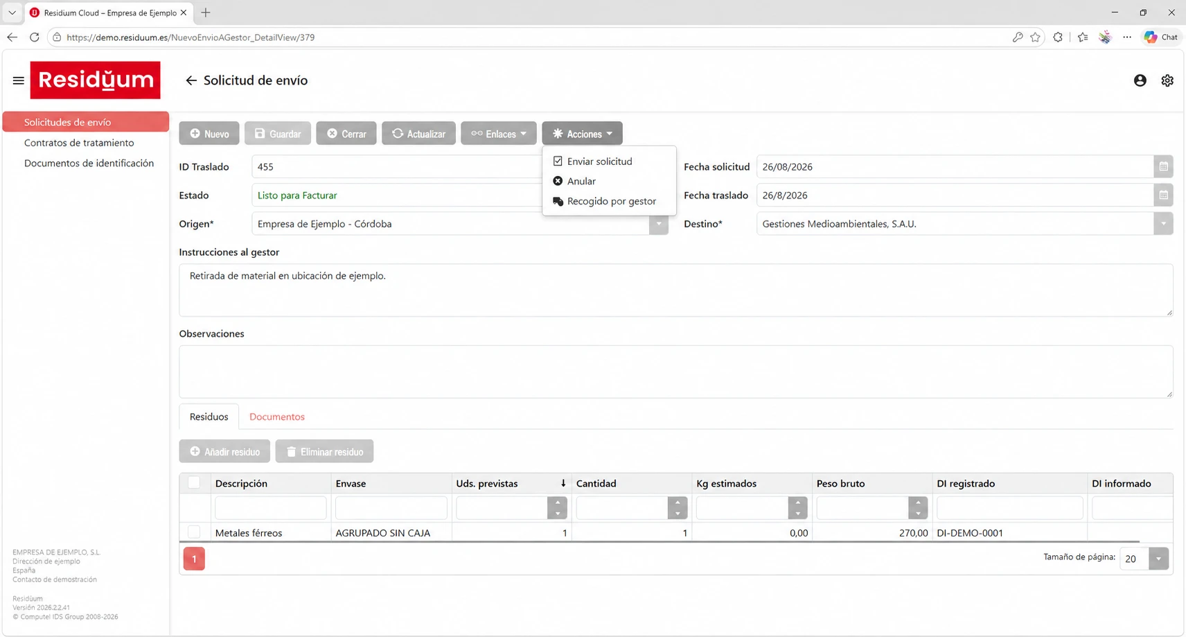Choose Enviar solicitud from Acciones menu

599,162
